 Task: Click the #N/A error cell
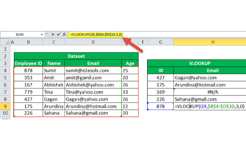pyautogui.click(x=210, y=92)
